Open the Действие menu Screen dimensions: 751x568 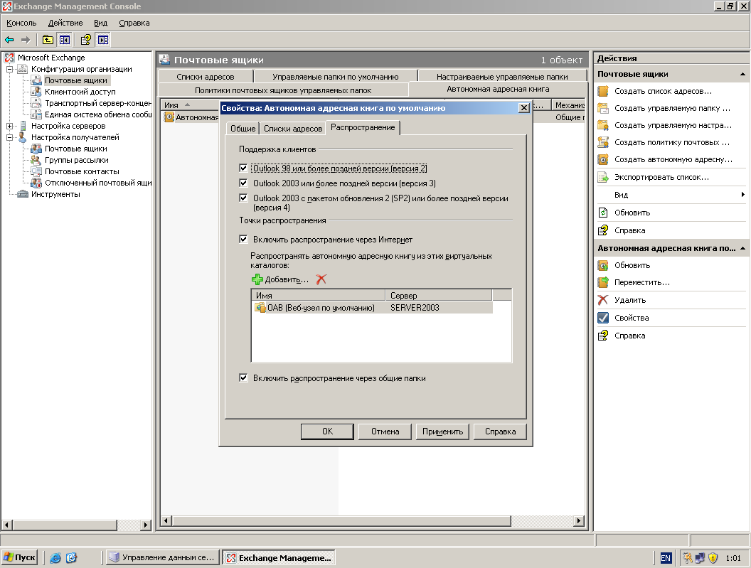point(65,23)
